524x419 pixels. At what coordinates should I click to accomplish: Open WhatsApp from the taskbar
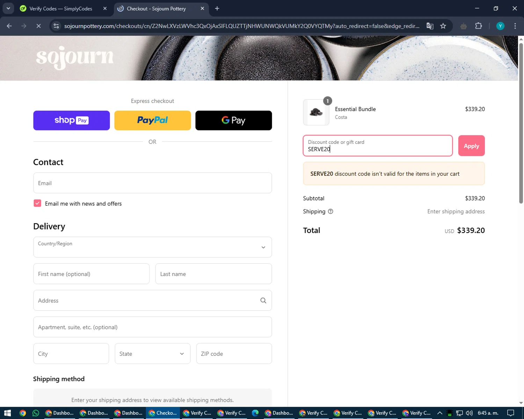coord(36,413)
